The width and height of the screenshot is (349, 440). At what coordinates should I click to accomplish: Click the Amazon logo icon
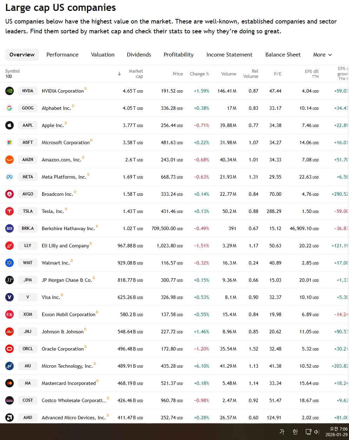[9, 160]
